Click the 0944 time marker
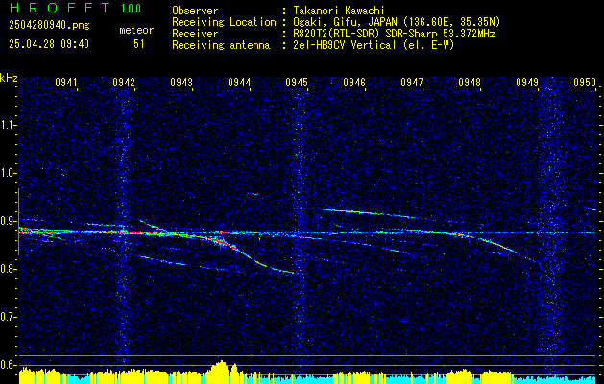The width and height of the screenshot is (604, 384). click(239, 82)
